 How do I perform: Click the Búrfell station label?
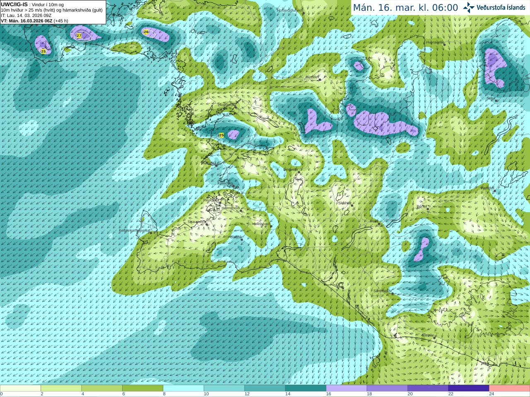coord(422,206)
